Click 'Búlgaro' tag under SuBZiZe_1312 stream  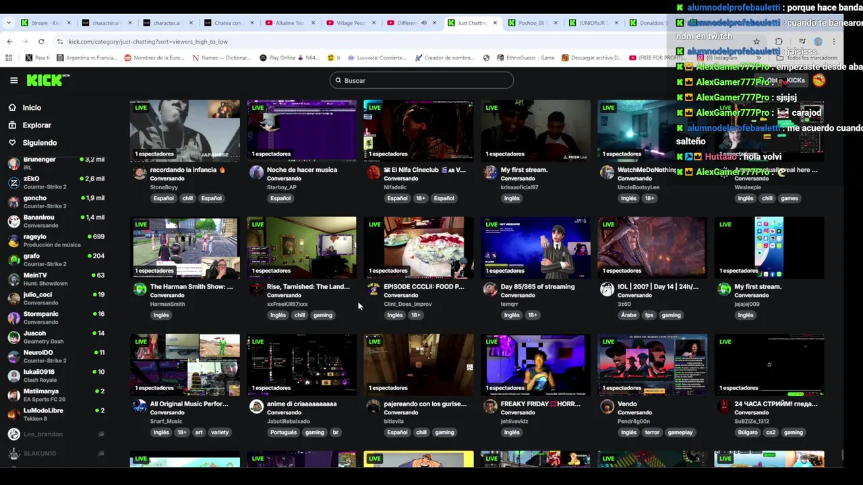coord(747,432)
